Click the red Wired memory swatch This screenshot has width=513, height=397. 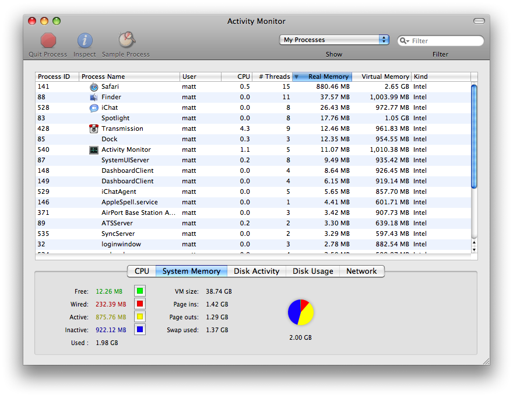(140, 304)
